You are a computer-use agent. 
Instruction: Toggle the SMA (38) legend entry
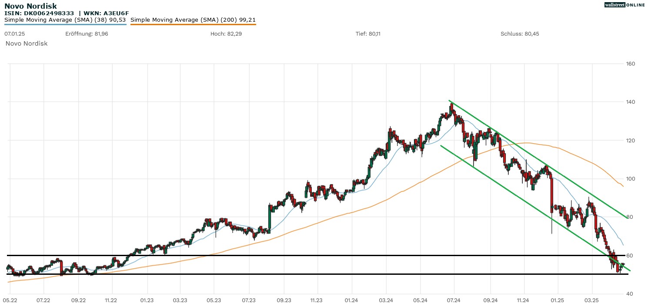click(65, 20)
